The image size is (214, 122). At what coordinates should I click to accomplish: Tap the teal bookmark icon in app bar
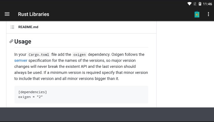(197, 14)
